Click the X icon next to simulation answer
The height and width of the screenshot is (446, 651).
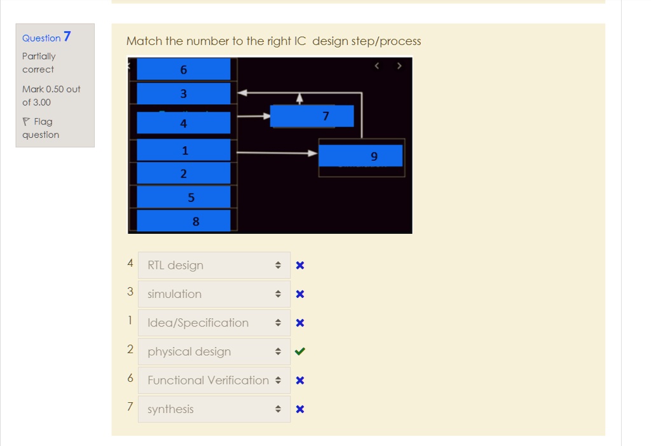(299, 294)
